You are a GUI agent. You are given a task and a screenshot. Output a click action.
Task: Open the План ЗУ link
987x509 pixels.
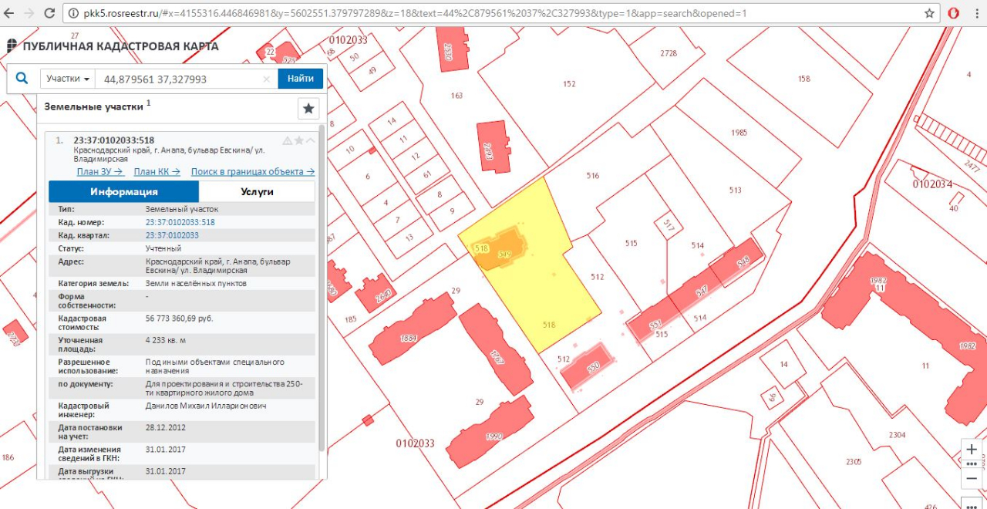(100, 172)
